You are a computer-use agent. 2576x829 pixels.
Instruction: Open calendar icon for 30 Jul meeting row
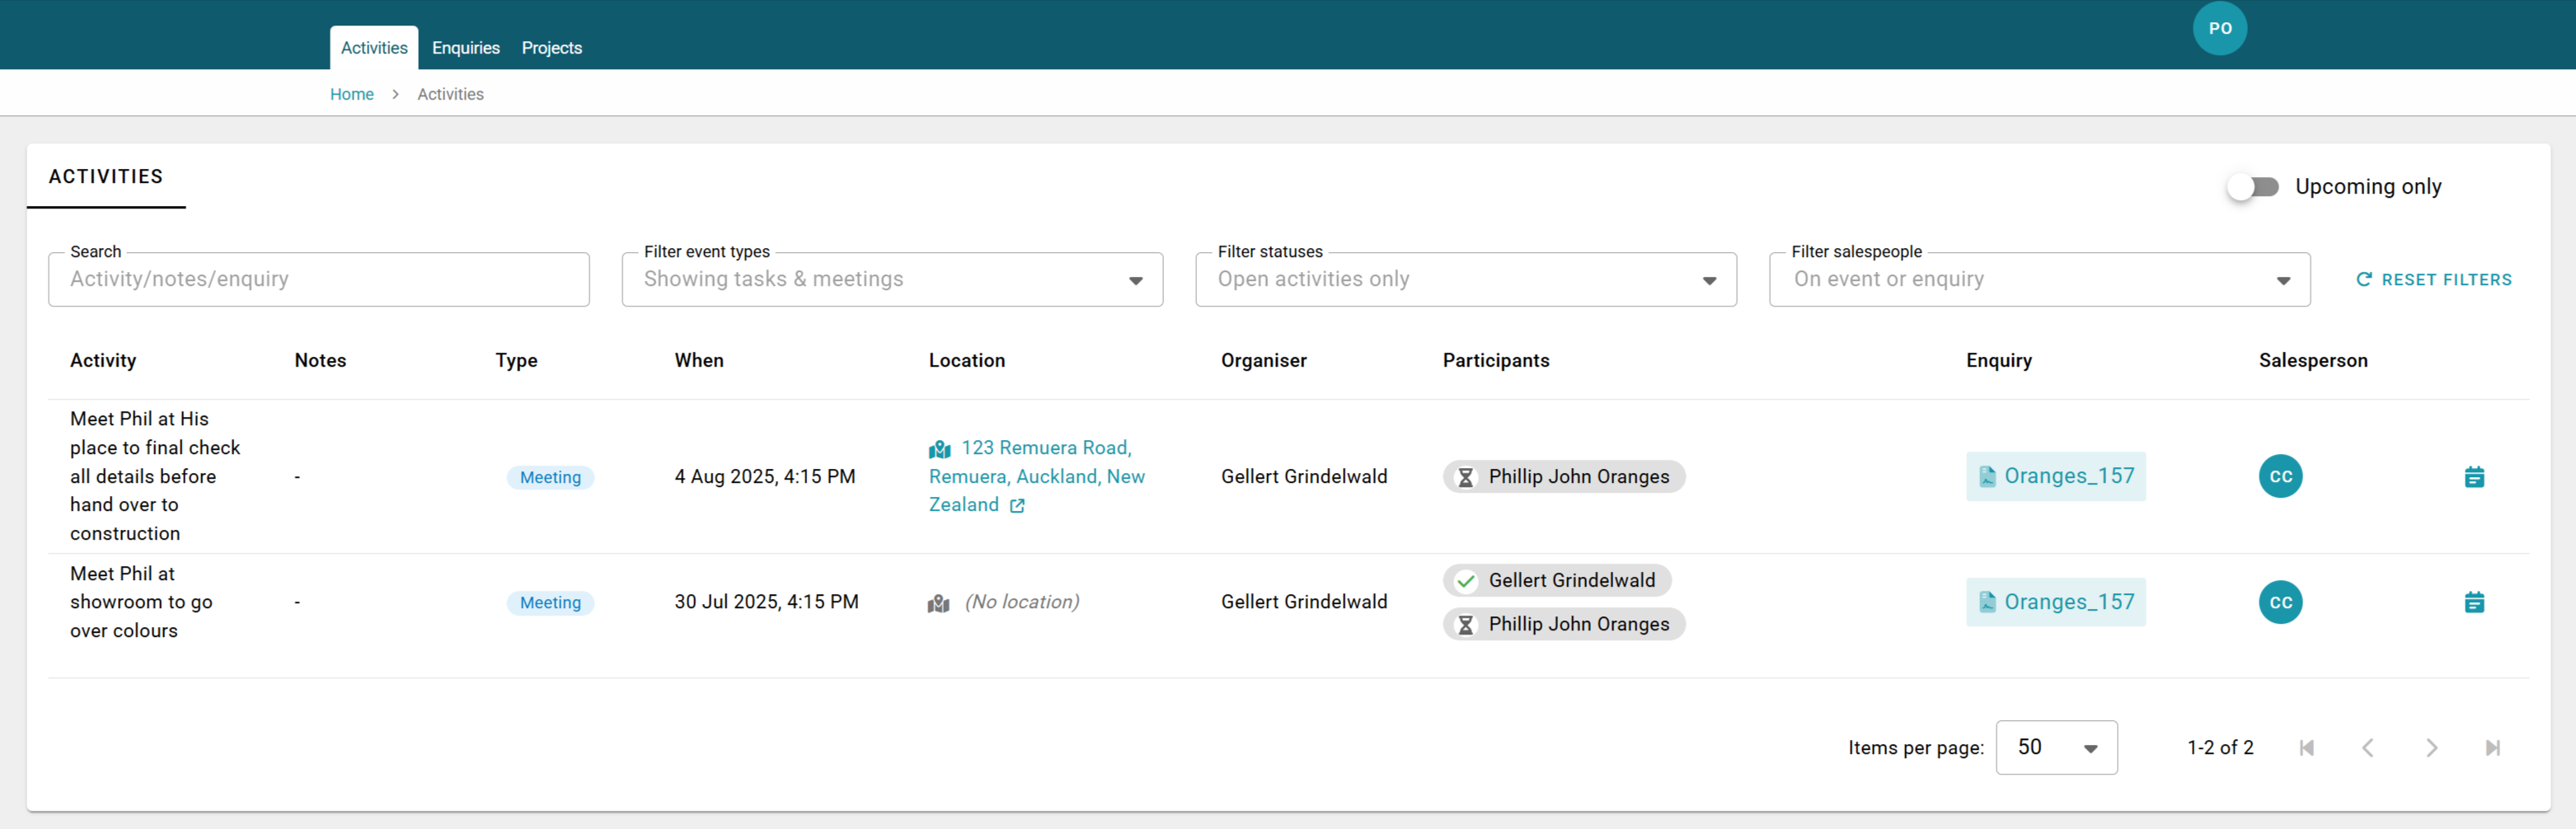click(2474, 602)
